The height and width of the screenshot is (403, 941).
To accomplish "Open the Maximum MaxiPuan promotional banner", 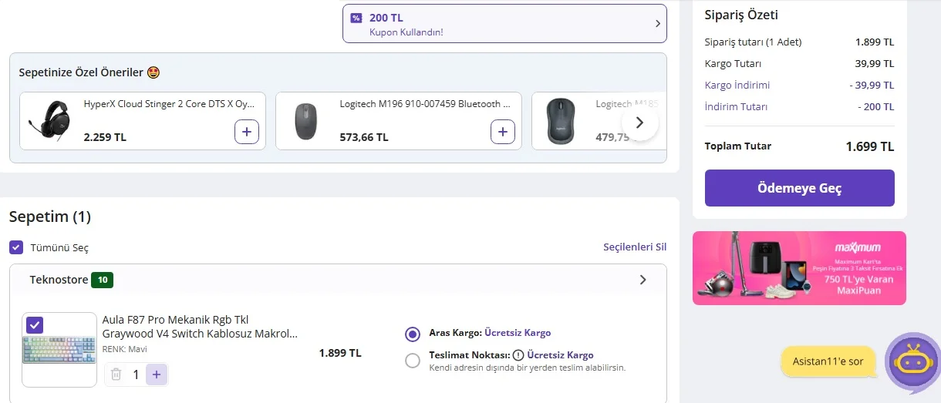I will coord(799,268).
